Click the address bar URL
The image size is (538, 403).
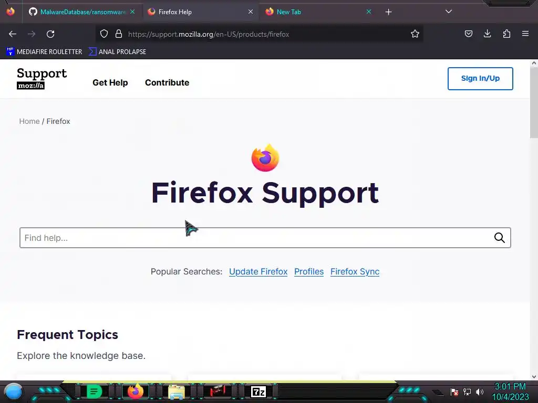[209, 34]
